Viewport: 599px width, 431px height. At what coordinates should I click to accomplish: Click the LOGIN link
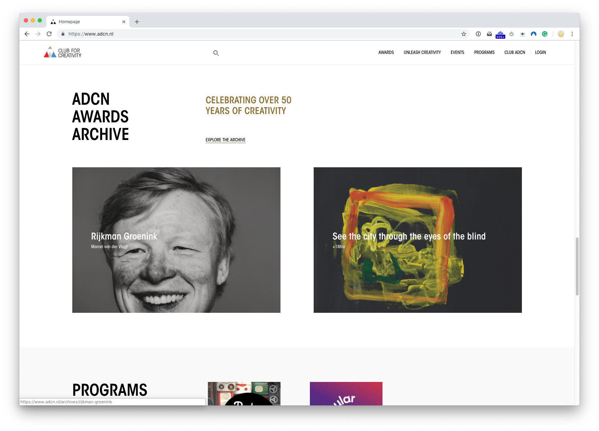coord(540,52)
